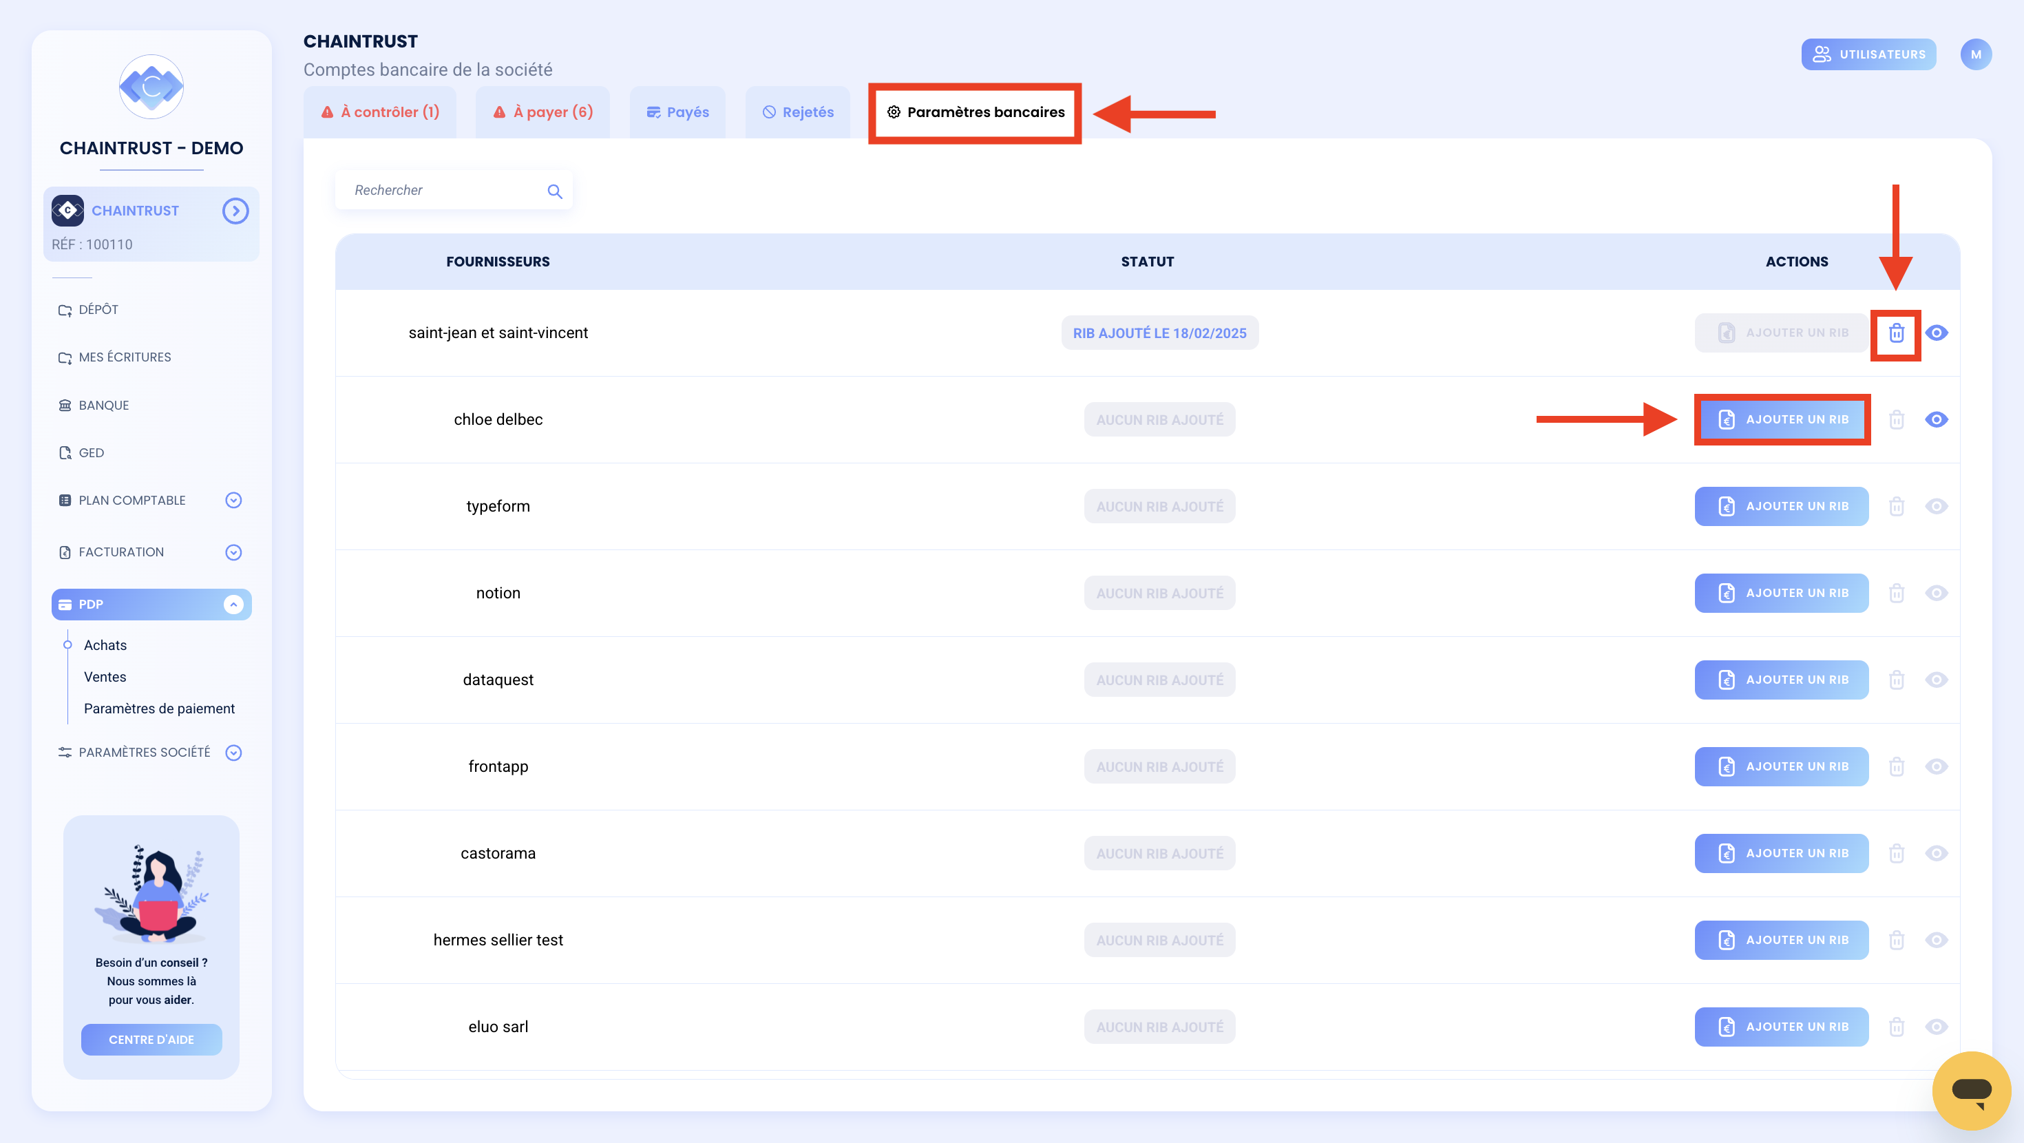Viewport: 2024px width, 1143px height.
Task: Open Paramètres de paiement under PDP
Action: 160,709
